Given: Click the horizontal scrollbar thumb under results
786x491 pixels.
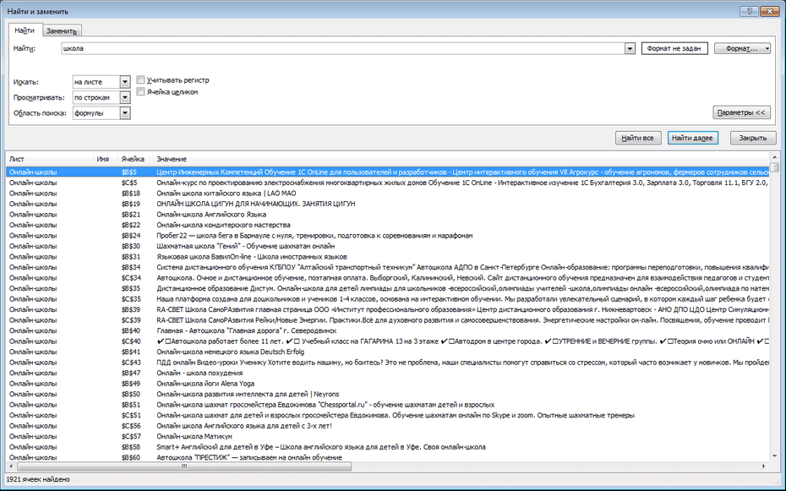Looking at the screenshot, I should click(184, 466).
